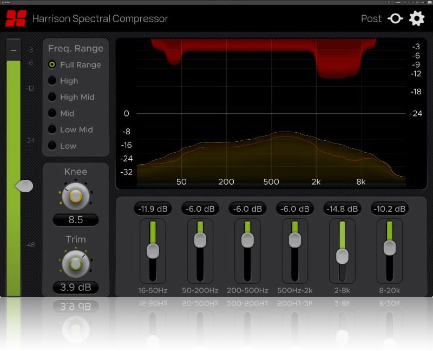Click the 2-8k band fader handle
The height and width of the screenshot is (351, 433).
[x=342, y=256]
